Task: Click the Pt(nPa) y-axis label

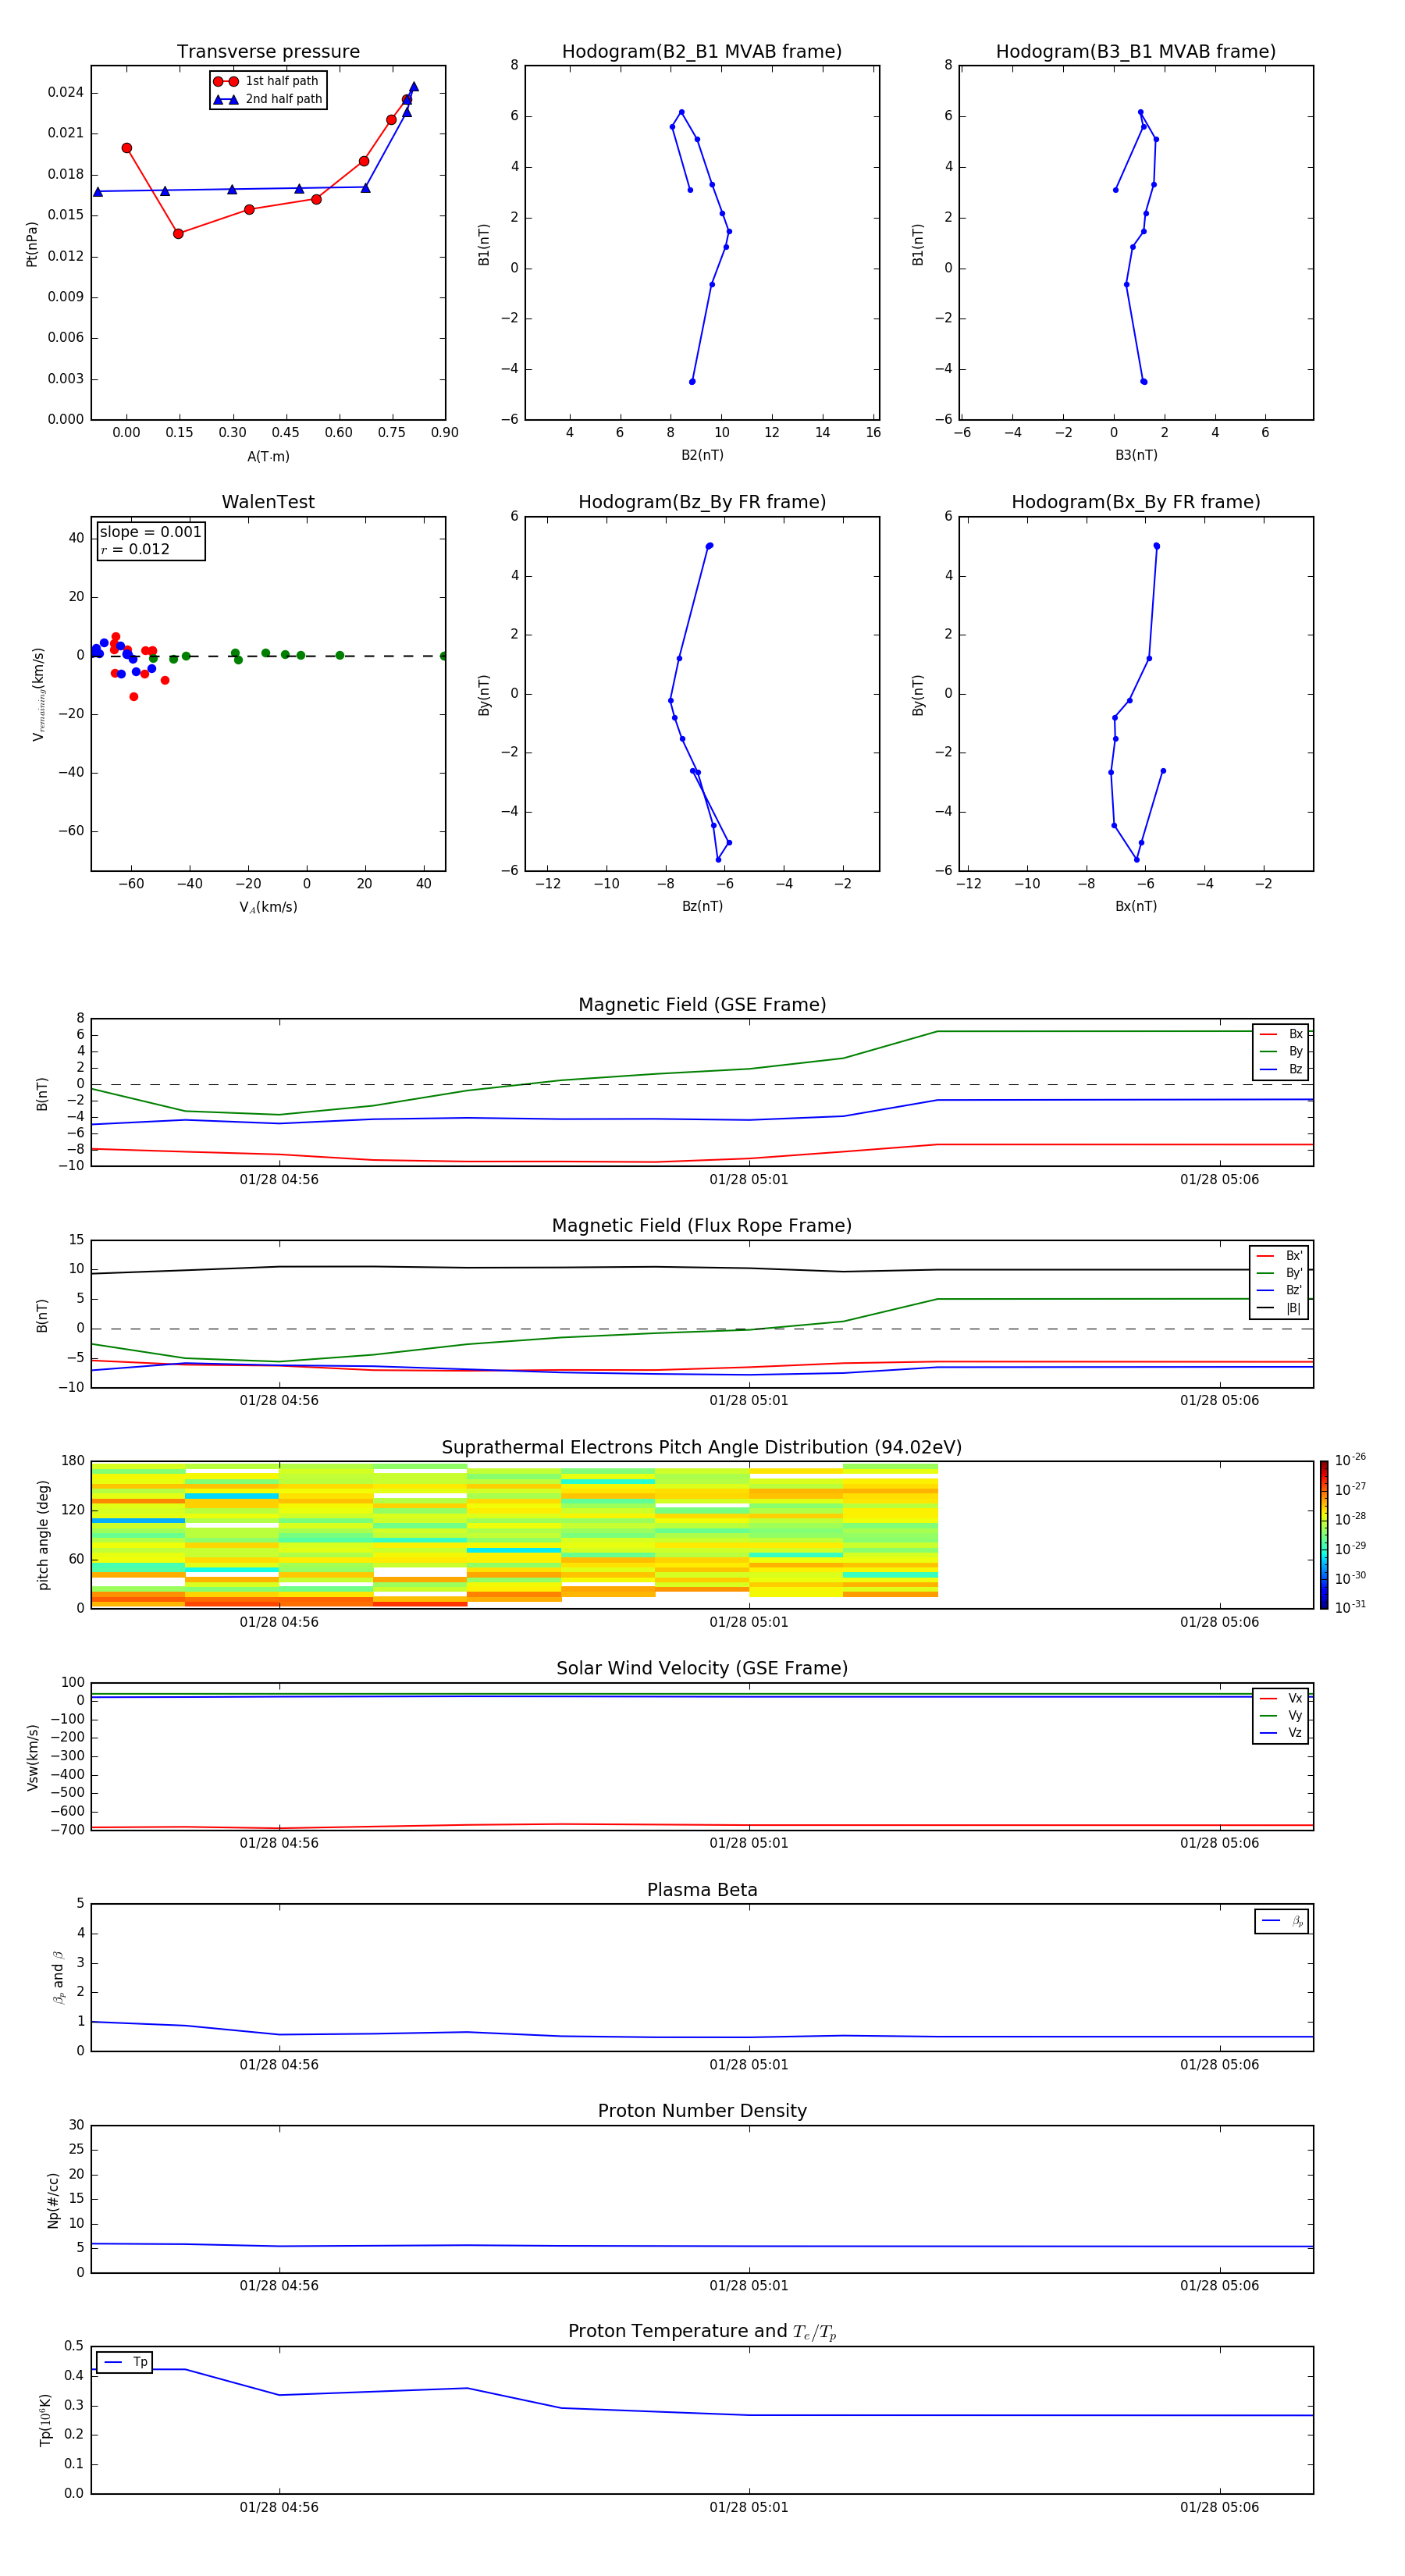Action: pyautogui.click(x=32, y=244)
